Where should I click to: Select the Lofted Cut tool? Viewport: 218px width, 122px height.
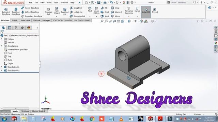(76, 12)
